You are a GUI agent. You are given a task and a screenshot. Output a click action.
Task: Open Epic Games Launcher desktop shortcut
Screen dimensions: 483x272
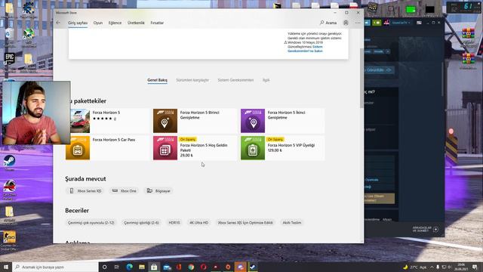pyautogui.click(x=10, y=60)
